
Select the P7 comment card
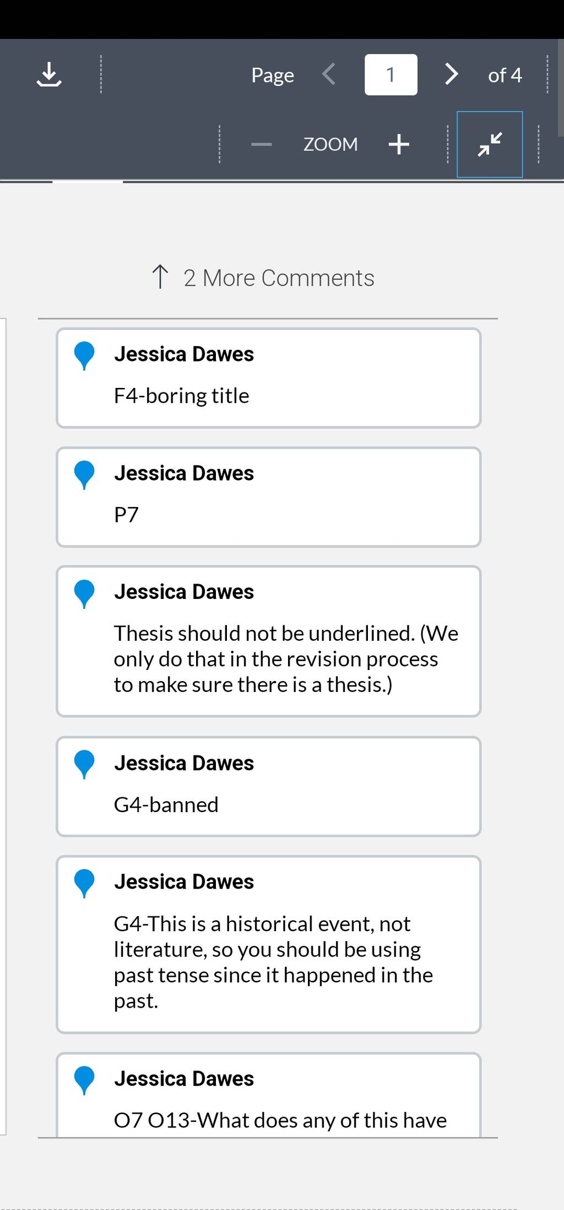pyautogui.click(x=269, y=497)
